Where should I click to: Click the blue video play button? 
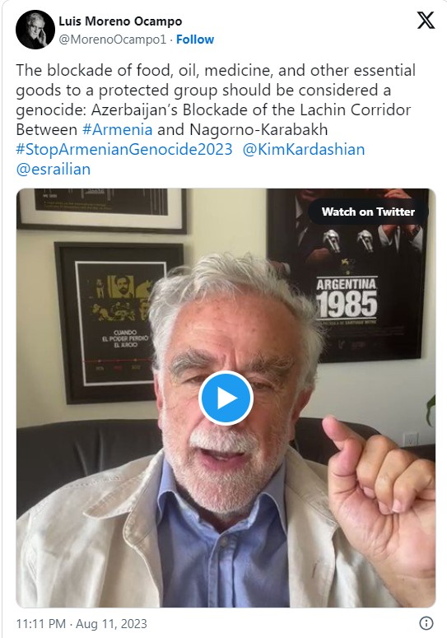226,398
